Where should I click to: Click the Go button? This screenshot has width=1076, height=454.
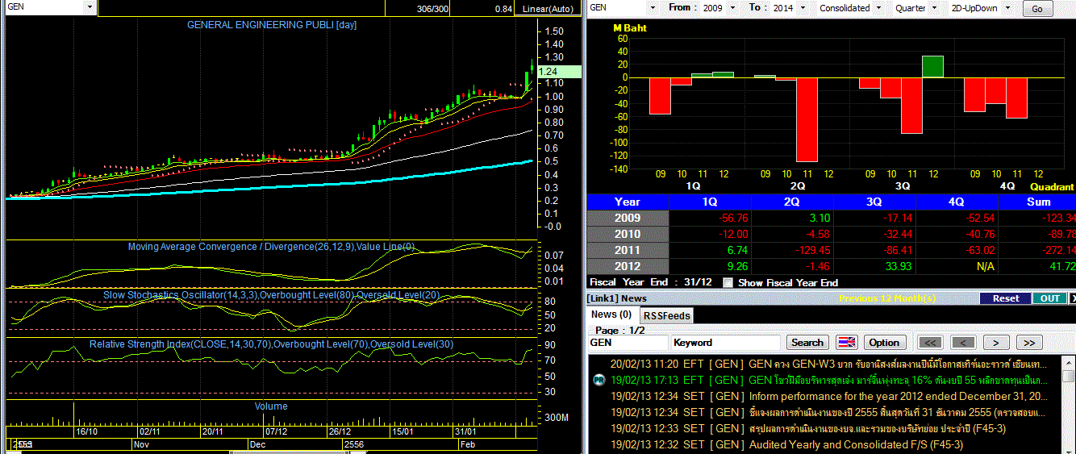click(1036, 9)
